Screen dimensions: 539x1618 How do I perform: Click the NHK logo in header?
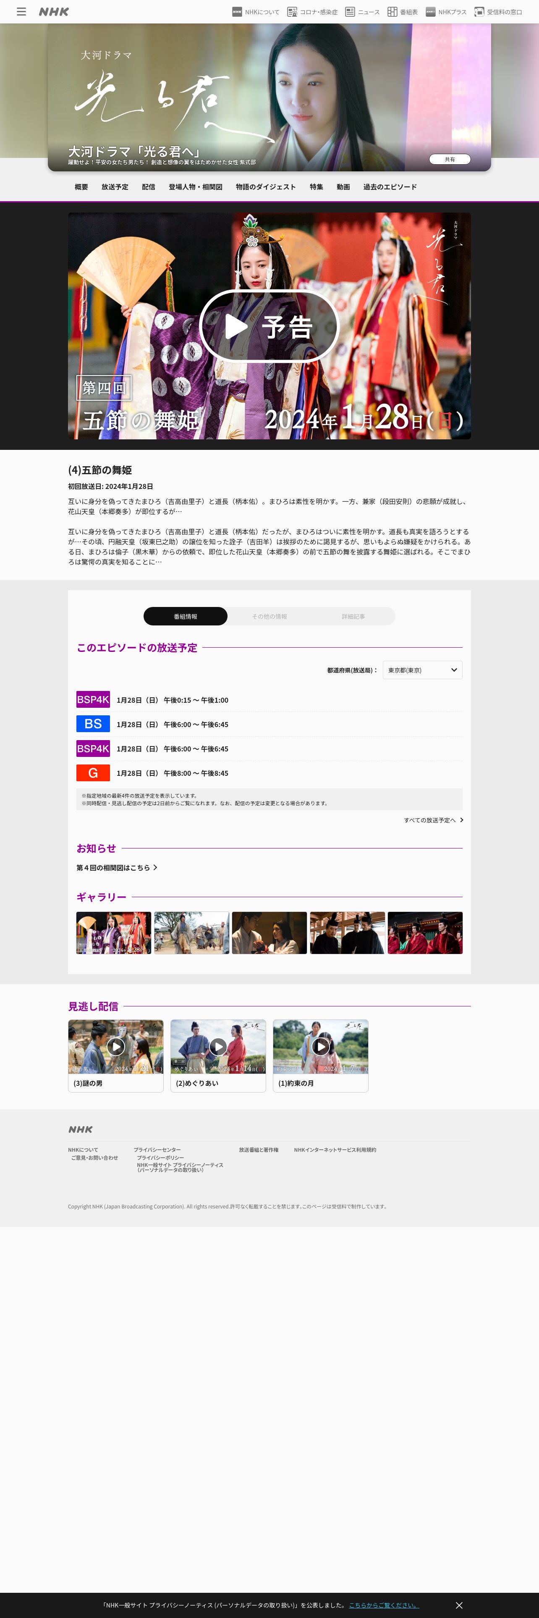54,11
